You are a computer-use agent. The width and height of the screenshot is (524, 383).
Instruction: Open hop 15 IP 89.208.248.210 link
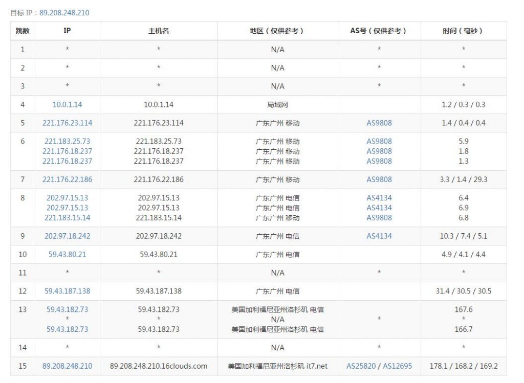[x=67, y=366]
